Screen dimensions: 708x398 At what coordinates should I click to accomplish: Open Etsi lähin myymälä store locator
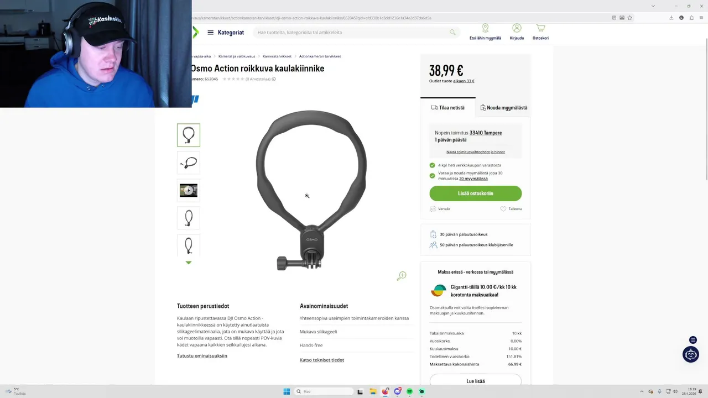[x=485, y=32]
